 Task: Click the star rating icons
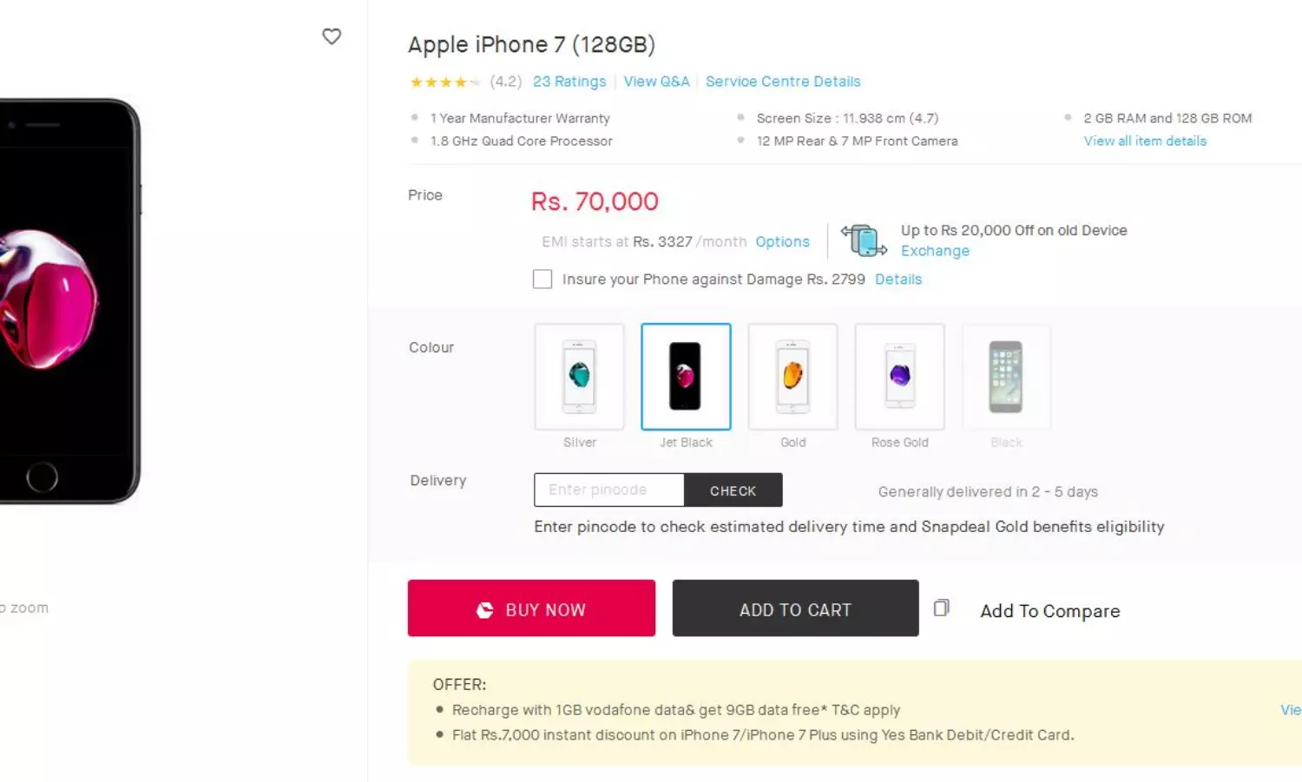444,82
